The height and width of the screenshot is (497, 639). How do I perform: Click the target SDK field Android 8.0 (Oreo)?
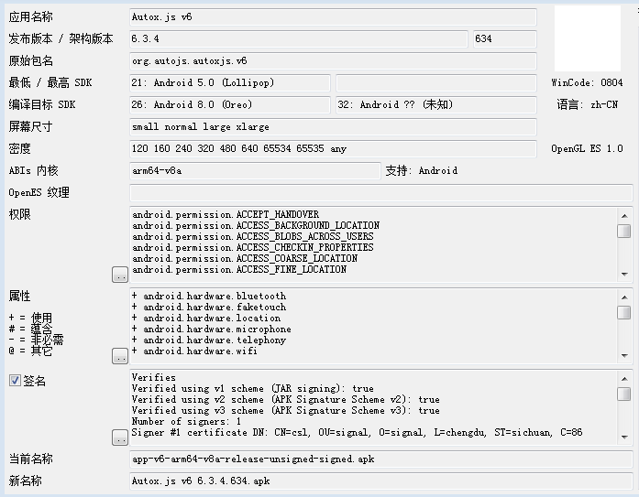230,105
